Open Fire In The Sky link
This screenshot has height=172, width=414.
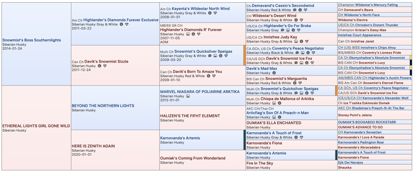[x=260, y=164]
